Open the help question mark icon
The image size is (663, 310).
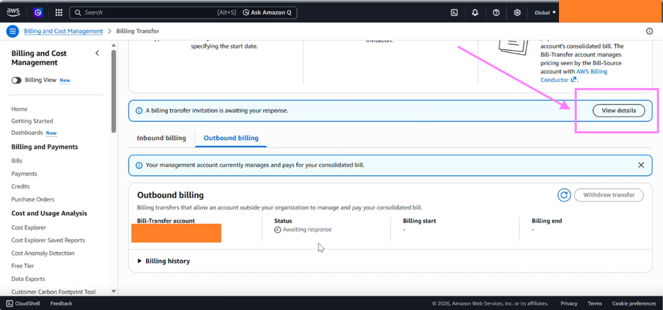click(x=496, y=13)
